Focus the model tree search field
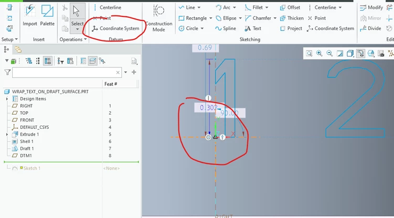 click(x=67, y=72)
